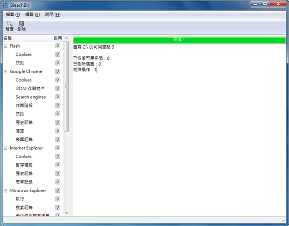Toggle the 執行 checkbox under Windows Explorer
Screen dimensions: 289x226
(58, 199)
